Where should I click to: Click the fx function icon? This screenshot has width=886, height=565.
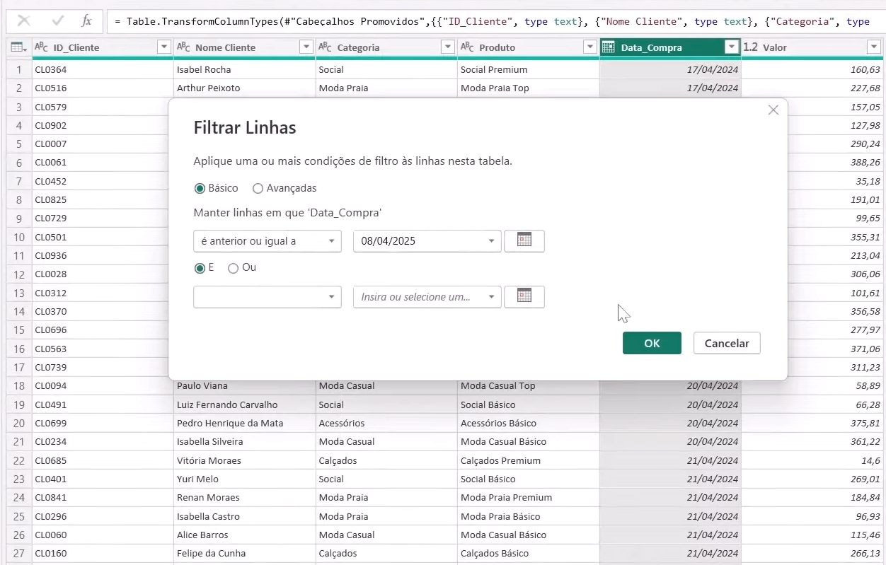click(86, 21)
